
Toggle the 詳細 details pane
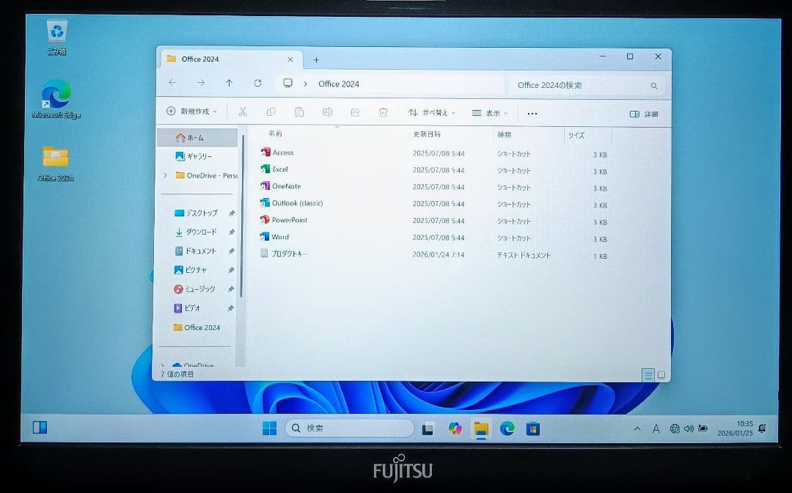coord(644,113)
